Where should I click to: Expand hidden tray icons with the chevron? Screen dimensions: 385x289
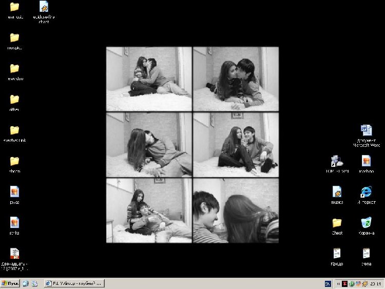coord(338,284)
